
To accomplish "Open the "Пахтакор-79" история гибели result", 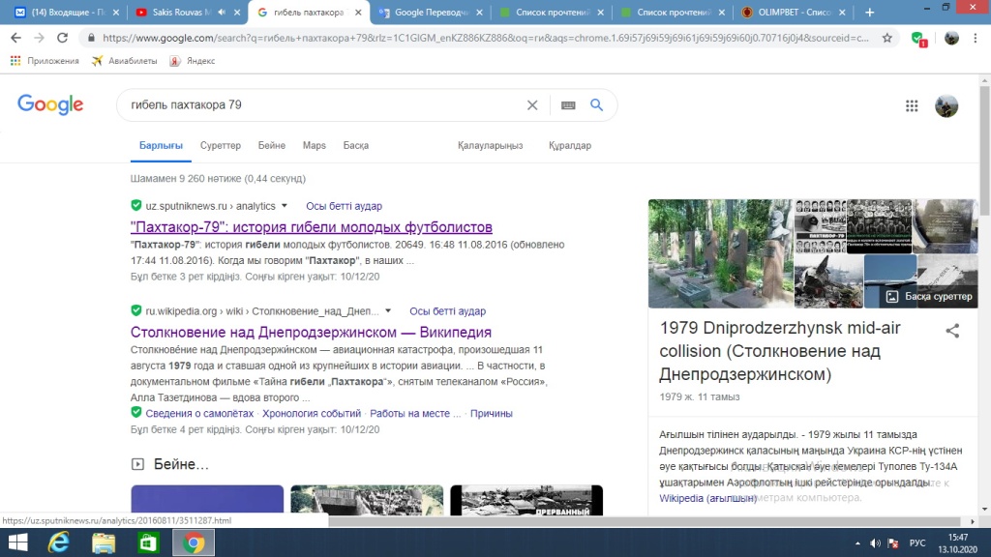I will coord(312,226).
